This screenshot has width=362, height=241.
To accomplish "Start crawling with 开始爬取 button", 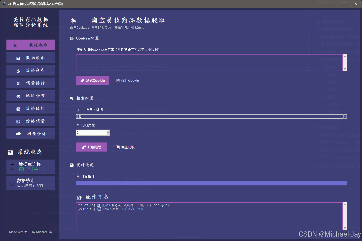I will tap(91, 147).
